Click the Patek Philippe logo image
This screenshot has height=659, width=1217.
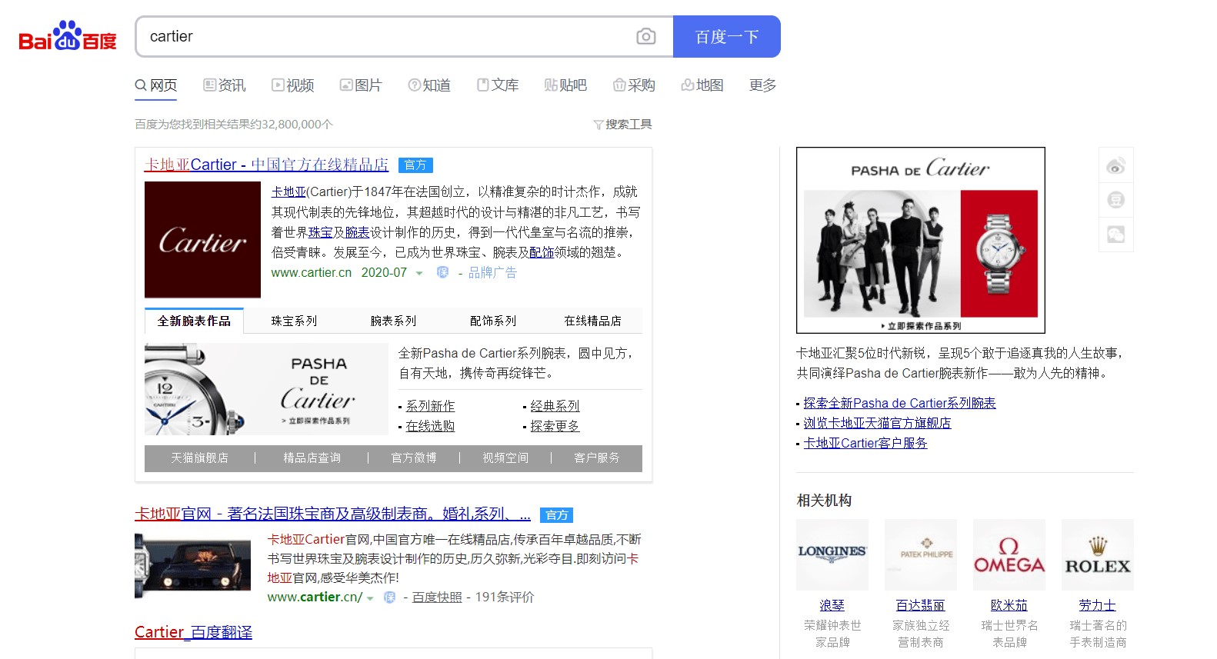pyautogui.click(x=921, y=555)
